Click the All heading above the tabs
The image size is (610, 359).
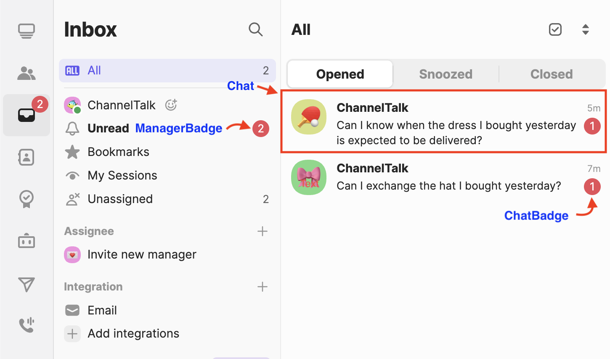[301, 29]
